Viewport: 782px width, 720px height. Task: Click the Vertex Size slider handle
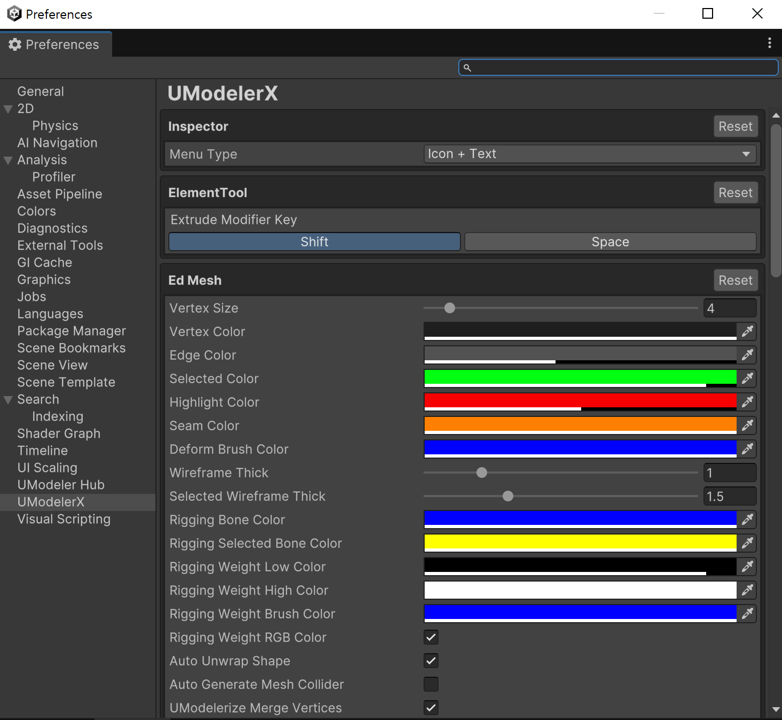[450, 308]
